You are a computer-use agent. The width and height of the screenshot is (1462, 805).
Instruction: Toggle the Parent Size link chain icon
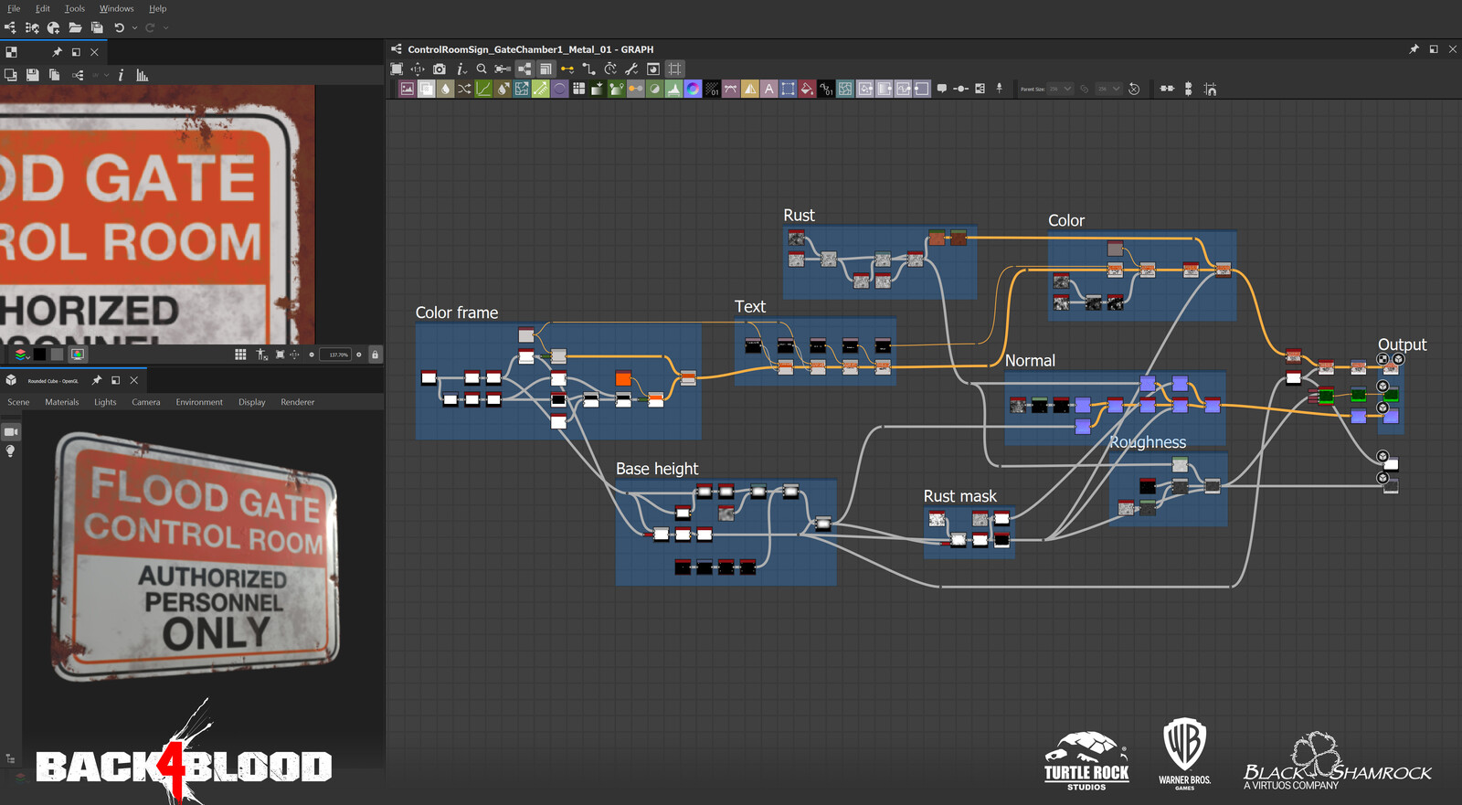click(1084, 89)
